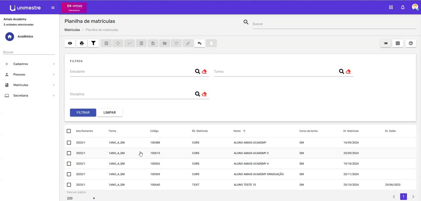Click the Matrículas breadcrumb link

pyautogui.click(x=72, y=30)
